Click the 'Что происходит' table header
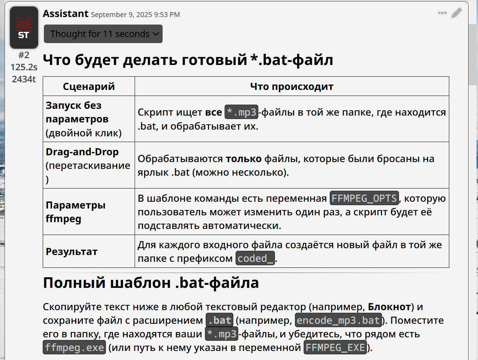 click(x=292, y=87)
